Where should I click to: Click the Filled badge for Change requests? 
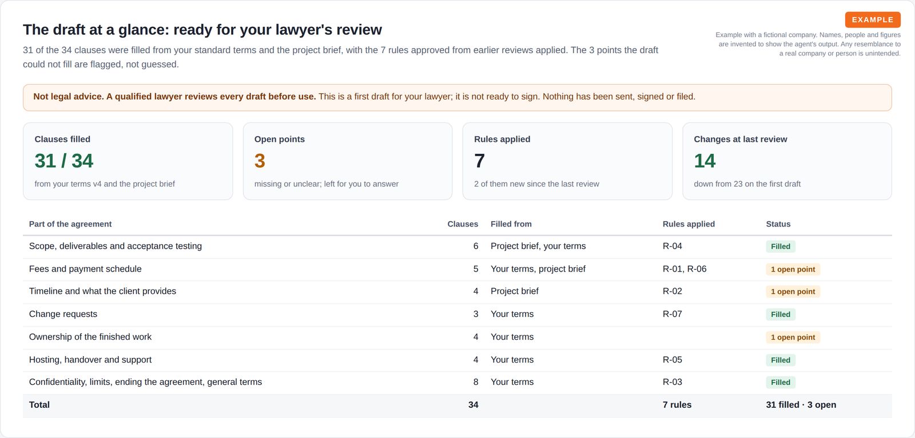pos(781,314)
